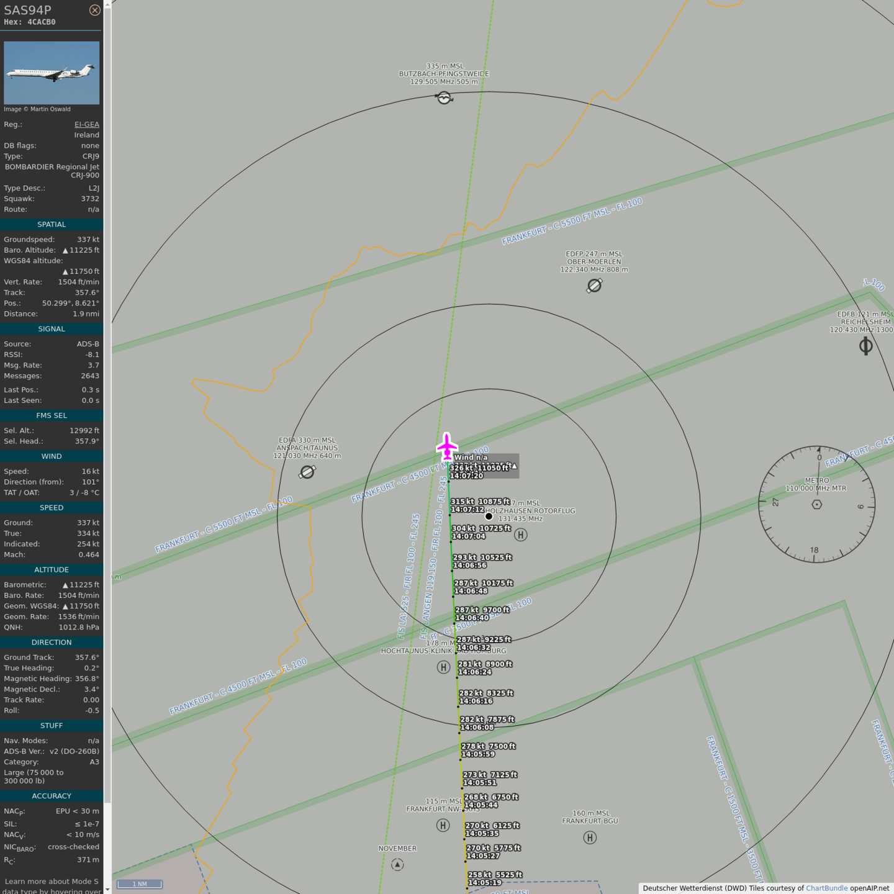894x894 pixels.
Task: Open the EI-GEA registration link
Action: [87, 124]
